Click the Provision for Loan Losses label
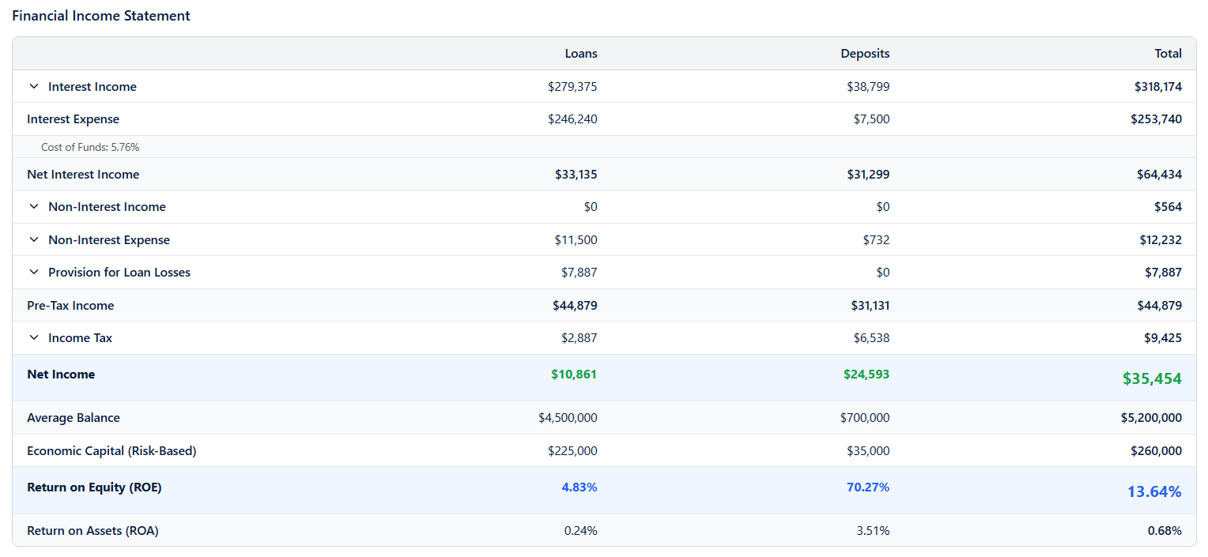This screenshot has width=1208, height=557. point(119,273)
